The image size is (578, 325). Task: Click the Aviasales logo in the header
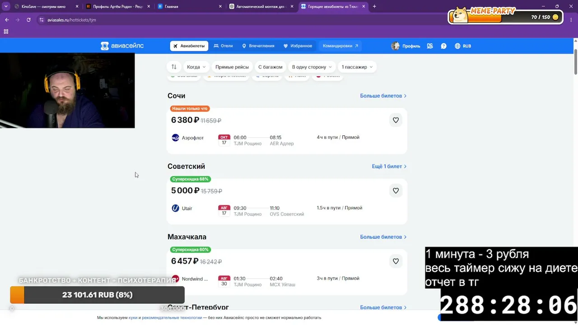[x=122, y=46]
